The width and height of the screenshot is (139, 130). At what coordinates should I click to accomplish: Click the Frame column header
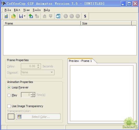click(x=42, y=23)
